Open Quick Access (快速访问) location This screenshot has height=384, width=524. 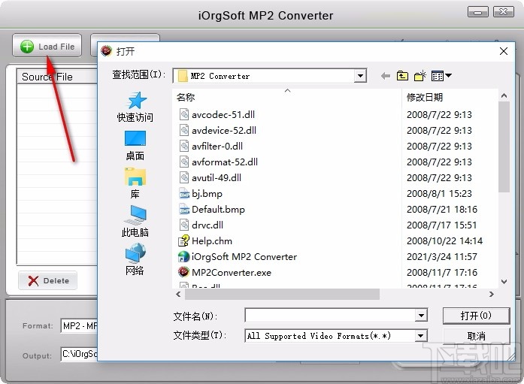[x=135, y=107]
